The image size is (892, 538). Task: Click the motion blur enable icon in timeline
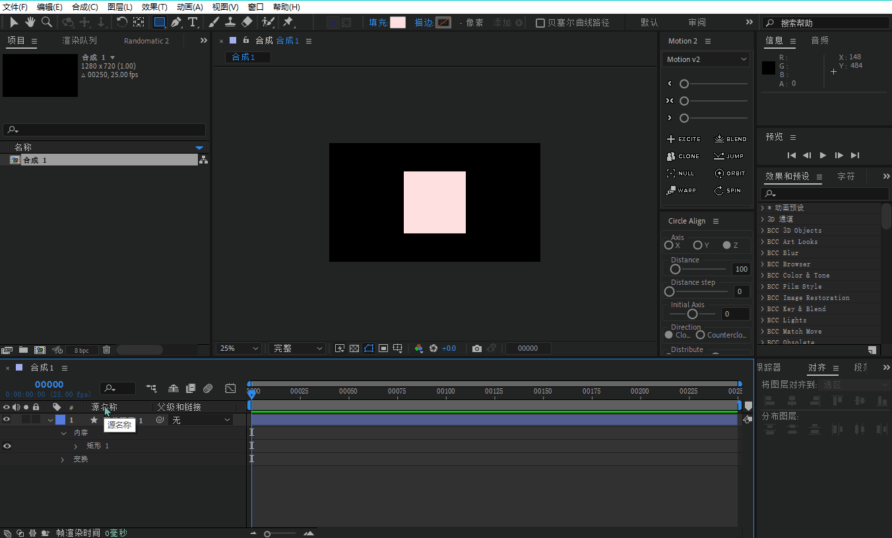[x=208, y=388]
